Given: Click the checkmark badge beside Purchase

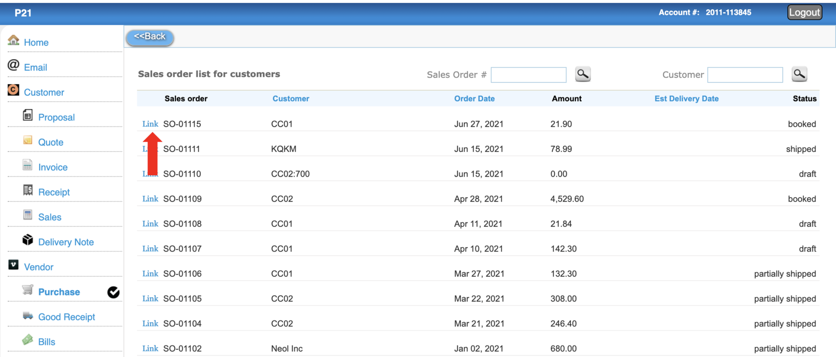Looking at the screenshot, I should pos(113,292).
